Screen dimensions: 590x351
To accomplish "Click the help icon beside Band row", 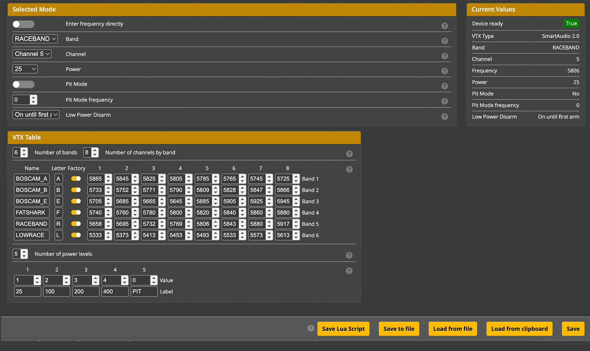I will coord(444,41).
